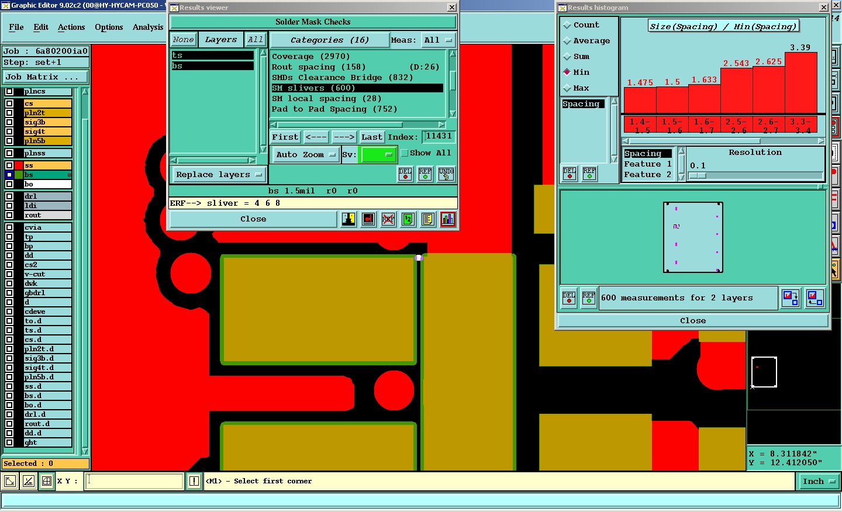Click down arrow of categories list scrollbar
The width and height of the screenshot is (842, 512).
452,114
